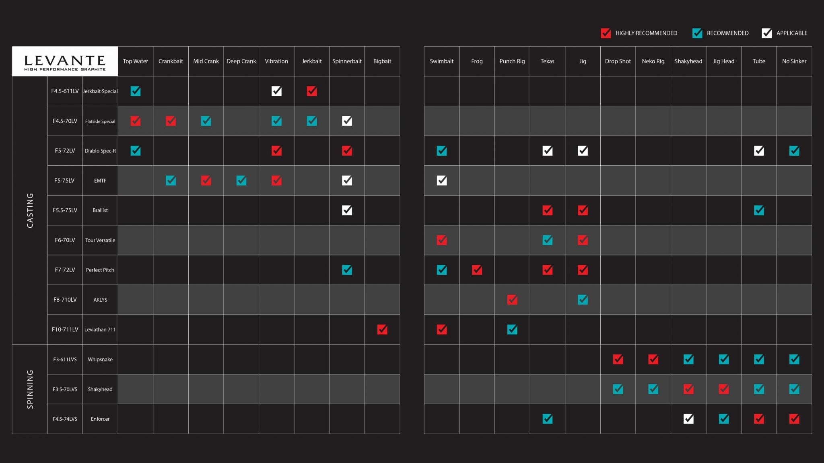Click Enforcer row's white Shakyhead checkmark
The height and width of the screenshot is (463, 824).
coord(688,419)
